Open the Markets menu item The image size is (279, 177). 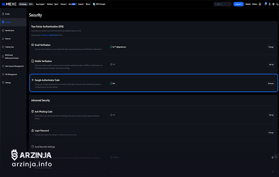(x=50, y=4)
